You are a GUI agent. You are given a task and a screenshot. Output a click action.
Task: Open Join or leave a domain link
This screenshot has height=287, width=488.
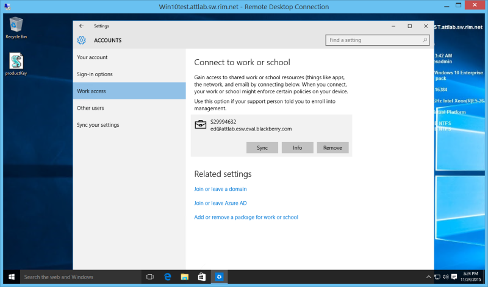220,189
